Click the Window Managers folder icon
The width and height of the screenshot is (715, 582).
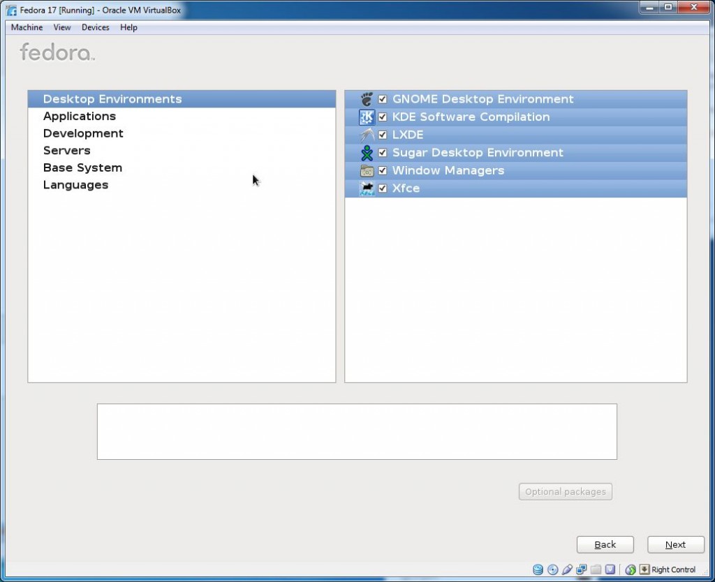pos(367,170)
